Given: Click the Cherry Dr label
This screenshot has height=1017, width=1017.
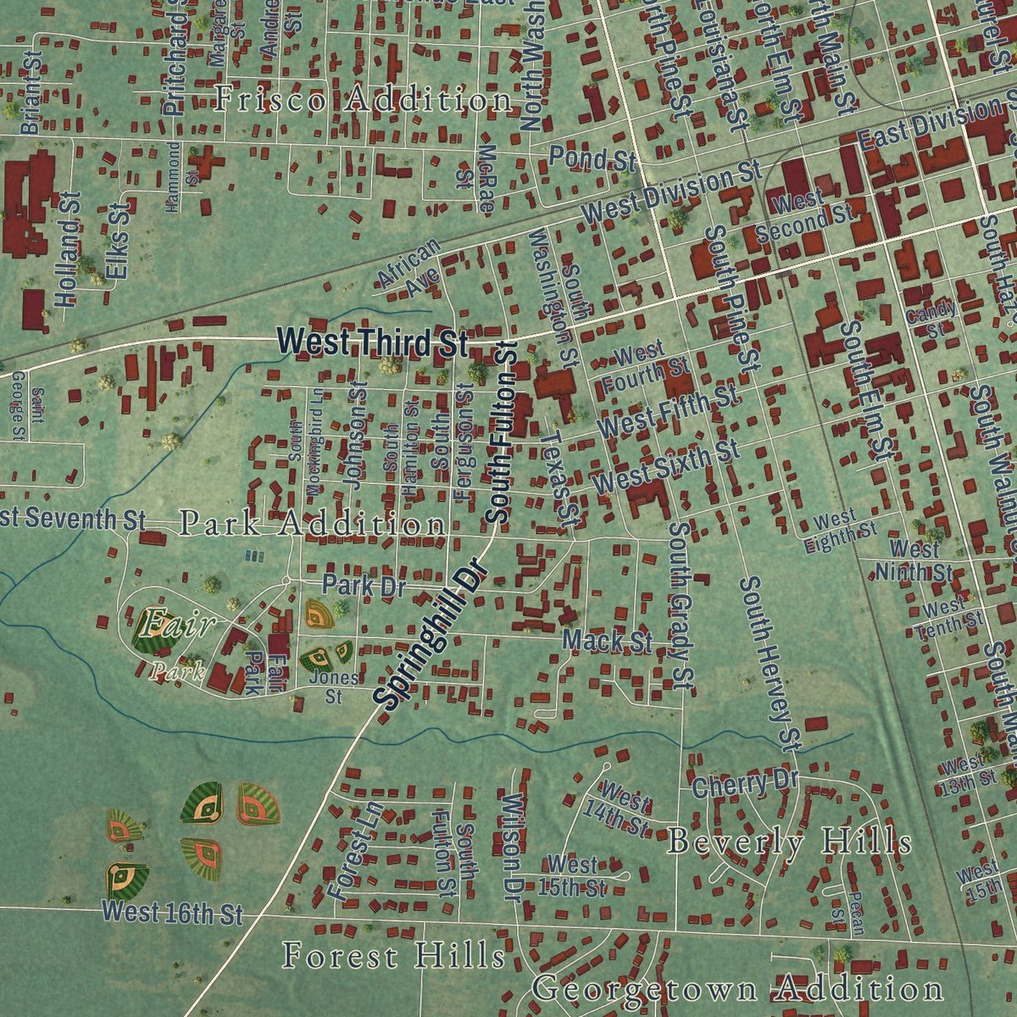Looking at the screenshot, I should [x=745, y=783].
